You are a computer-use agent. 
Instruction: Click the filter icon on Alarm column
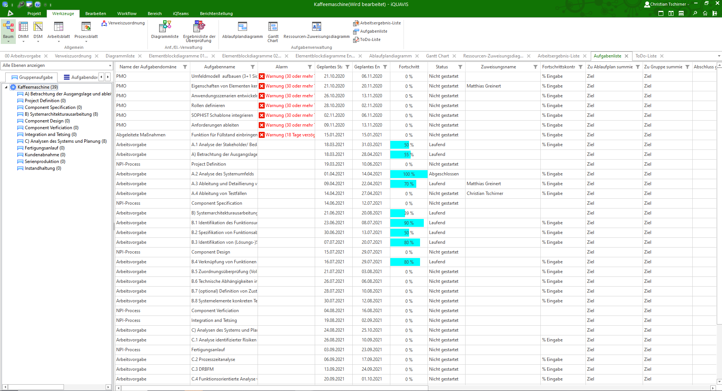[x=310, y=67]
